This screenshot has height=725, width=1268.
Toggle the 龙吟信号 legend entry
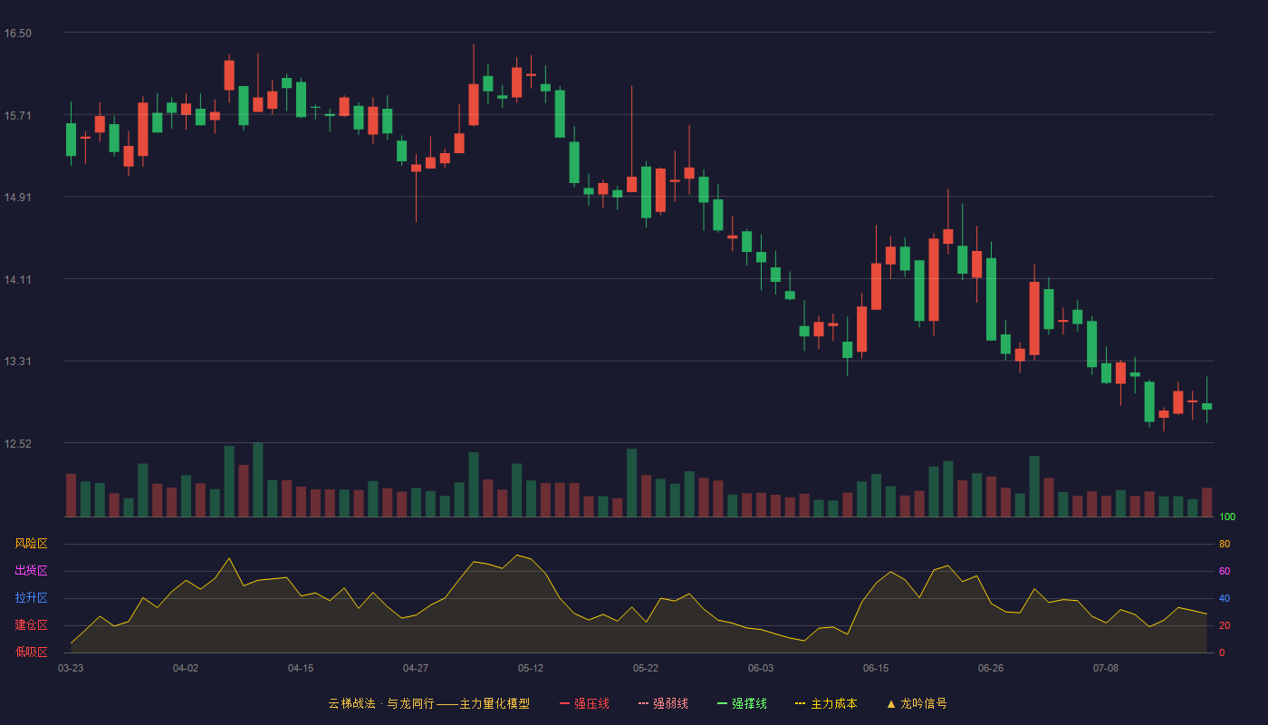coord(917,703)
